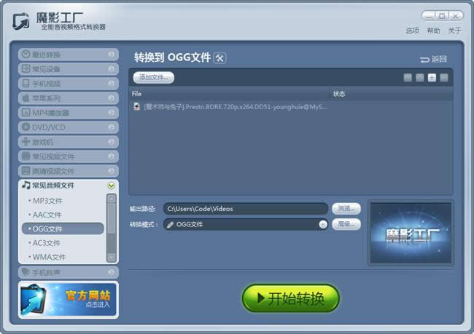Open the 选项 menu
This screenshot has width=474, height=334.
click(x=413, y=31)
